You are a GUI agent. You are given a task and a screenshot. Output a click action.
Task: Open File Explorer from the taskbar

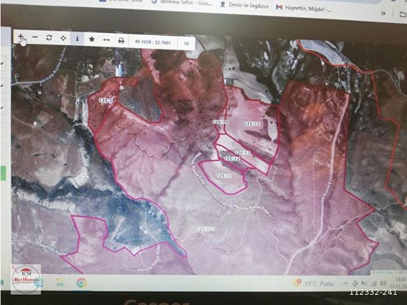(x=60, y=282)
